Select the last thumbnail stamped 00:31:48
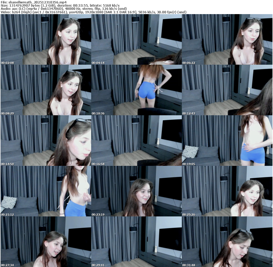Screen dimensions: 273x267 click(227, 242)
